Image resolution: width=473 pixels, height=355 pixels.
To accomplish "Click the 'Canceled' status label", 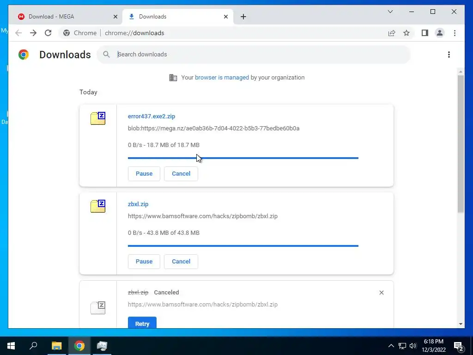I will click(x=166, y=293).
